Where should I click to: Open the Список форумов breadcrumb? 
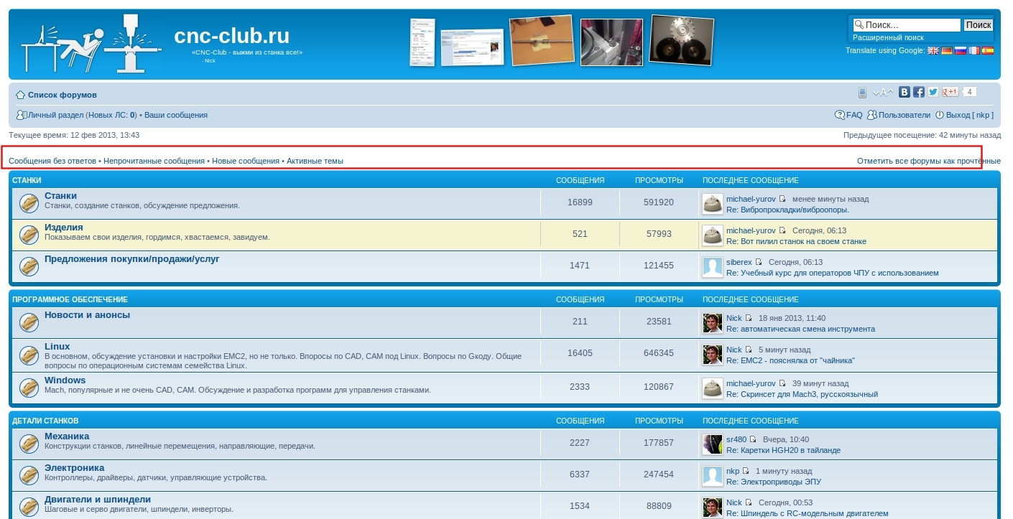pyautogui.click(x=63, y=95)
